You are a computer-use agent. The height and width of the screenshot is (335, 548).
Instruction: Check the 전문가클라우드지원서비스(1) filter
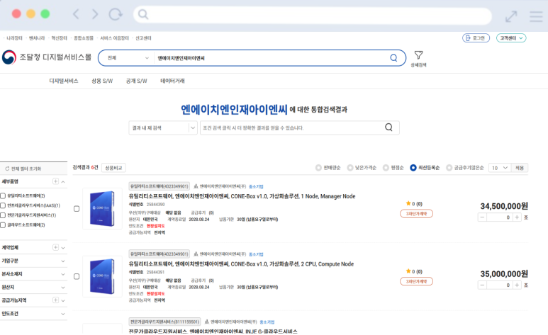[x=3, y=215]
